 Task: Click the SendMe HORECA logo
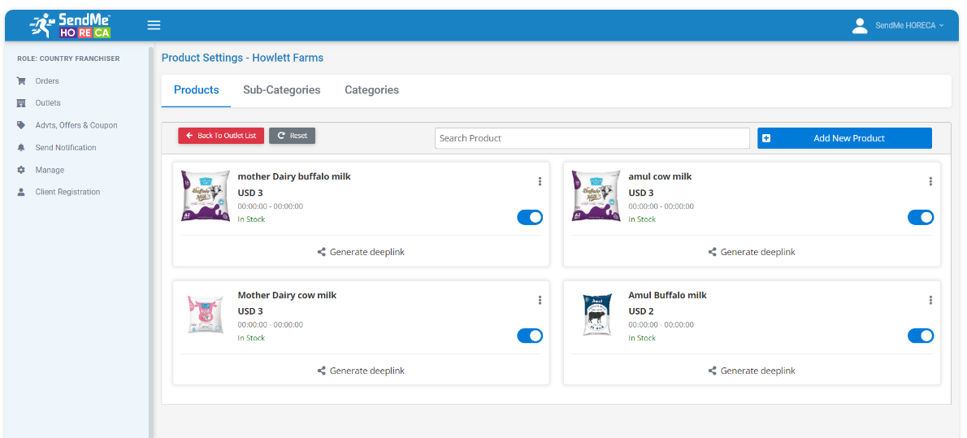pos(71,25)
